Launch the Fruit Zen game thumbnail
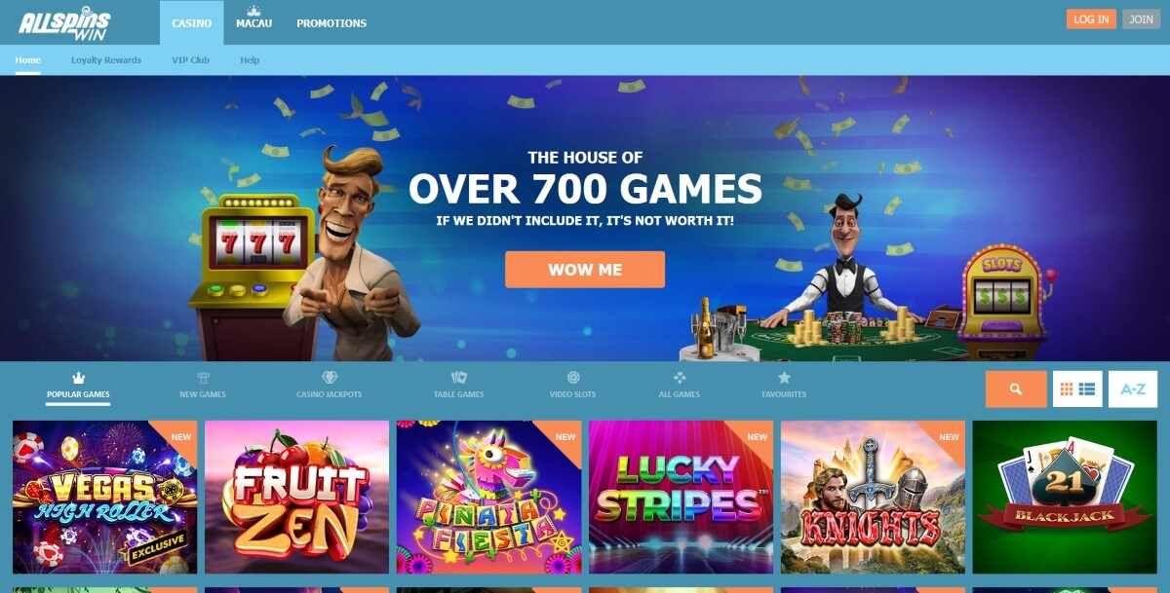This screenshot has width=1170, height=593. coord(297,497)
